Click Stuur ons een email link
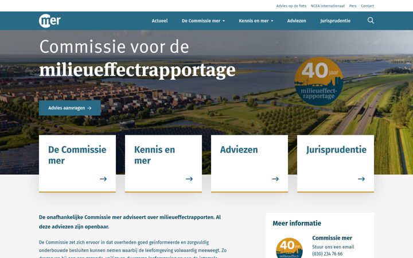Viewport: 413px width, 258px height. click(333, 247)
